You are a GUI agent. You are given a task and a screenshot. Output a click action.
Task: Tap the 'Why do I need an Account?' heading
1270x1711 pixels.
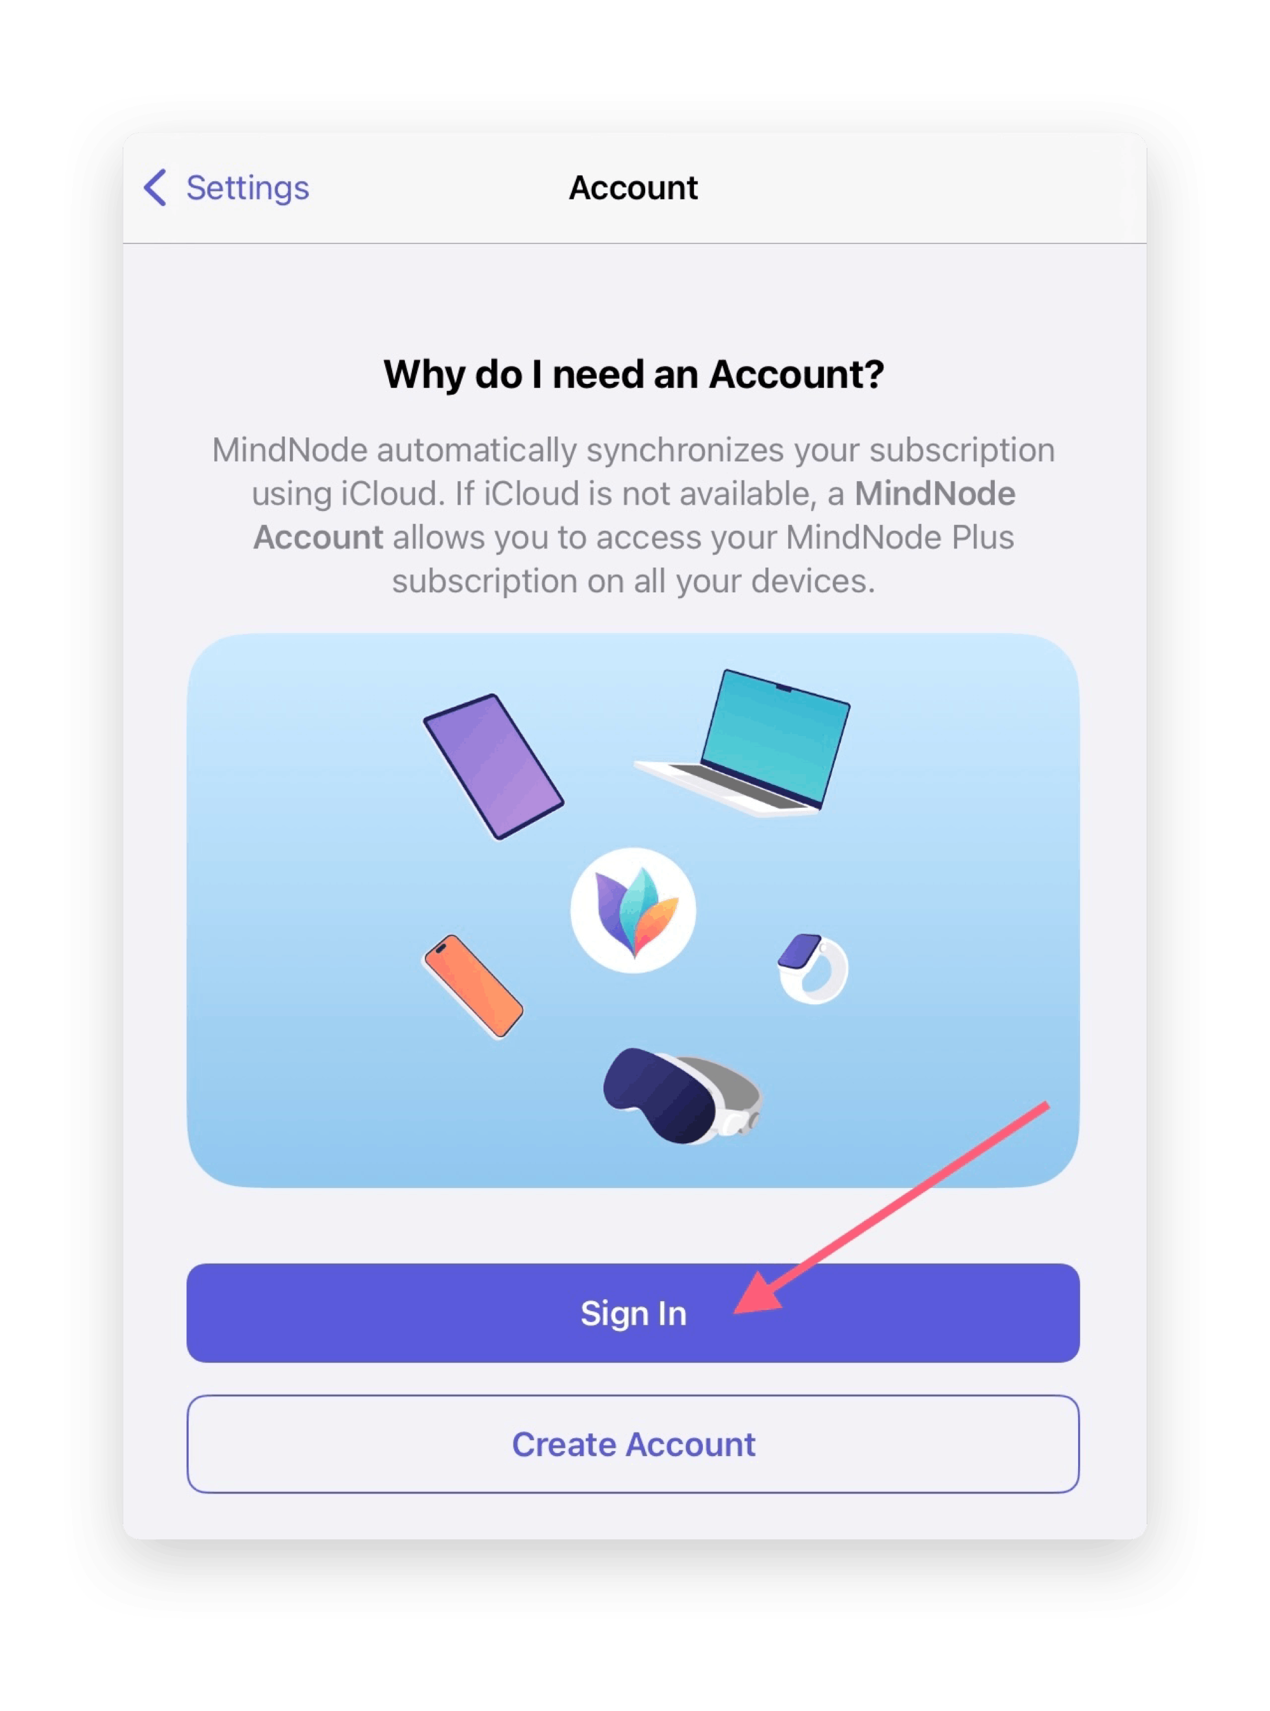pos(634,374)
